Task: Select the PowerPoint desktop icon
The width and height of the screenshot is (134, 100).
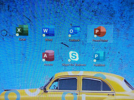Action: pyautogui.click(x=100, y=32)
